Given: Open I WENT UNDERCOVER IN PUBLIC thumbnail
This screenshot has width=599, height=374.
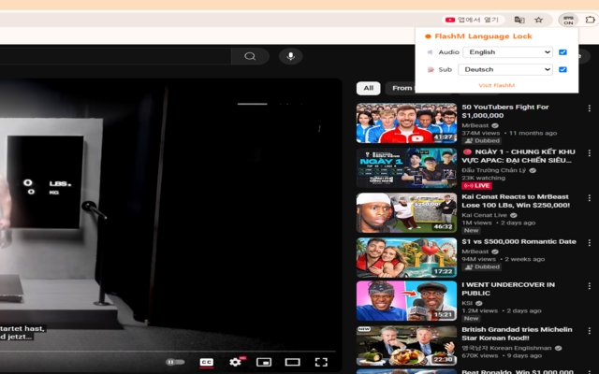Looking at the screenshot, I should (x=406, y=301).
